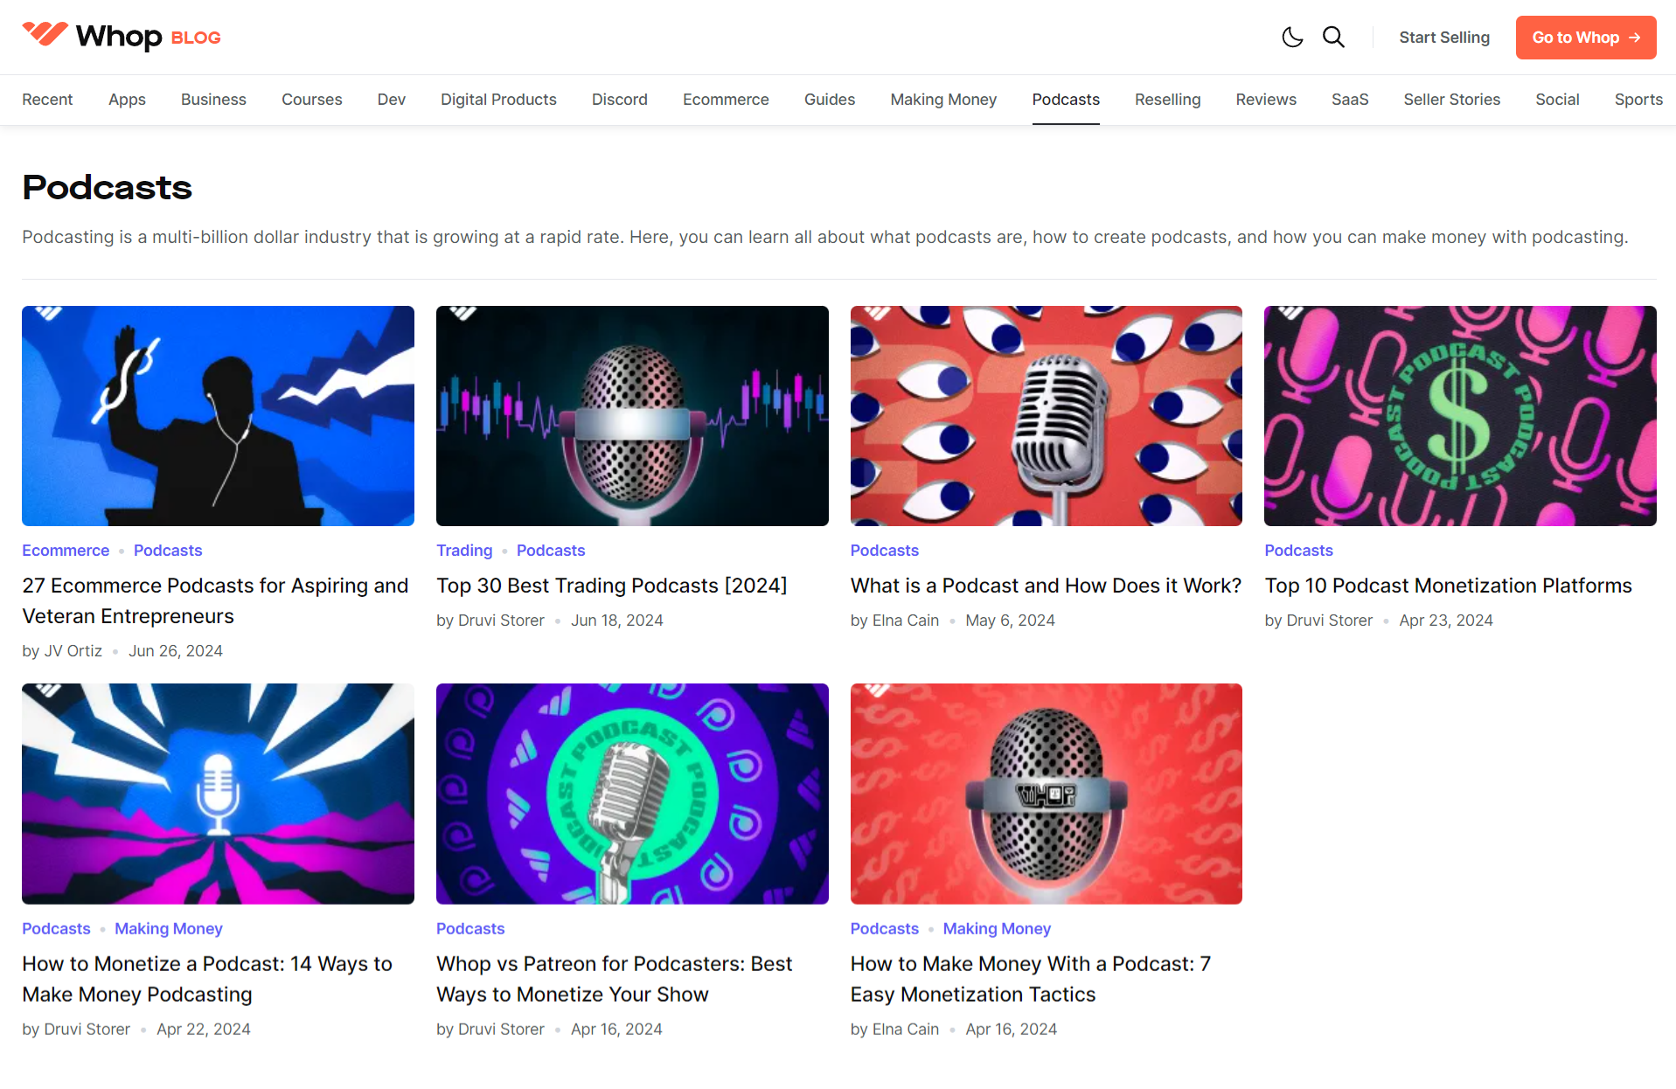Open thumbnail of the ecommerce podcasts article
Image resolution: width=1676 pixels, height=1089 pixels.
[218, 416]
